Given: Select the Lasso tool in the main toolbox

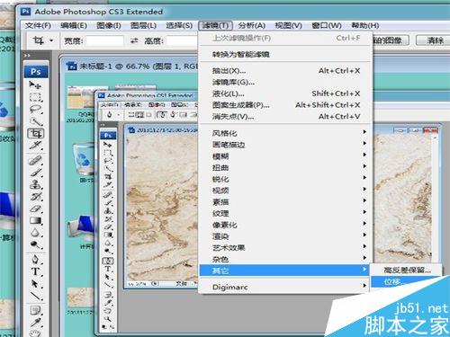Looking at the screenshot, I should pos(35,110).
